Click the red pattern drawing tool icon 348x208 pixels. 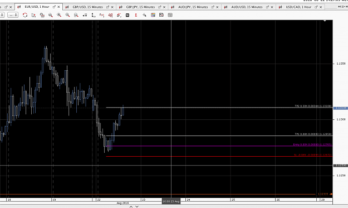pyautogui.click(x=110, y=15)
